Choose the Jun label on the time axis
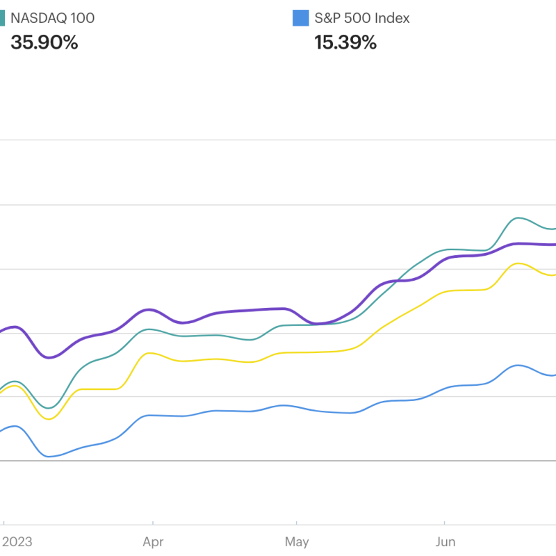 click(445, 541)
